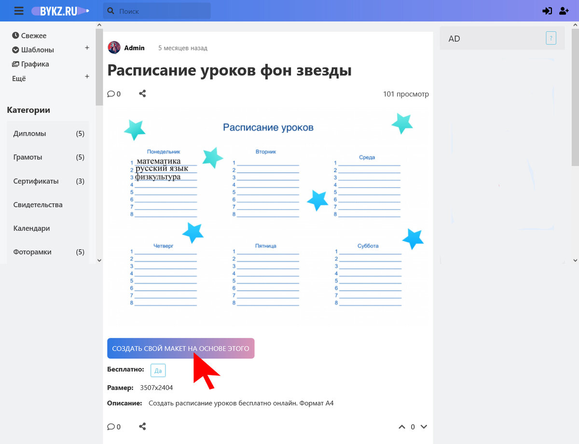
Task: Click the question mark on the AD block
Action: click(551, 38)
